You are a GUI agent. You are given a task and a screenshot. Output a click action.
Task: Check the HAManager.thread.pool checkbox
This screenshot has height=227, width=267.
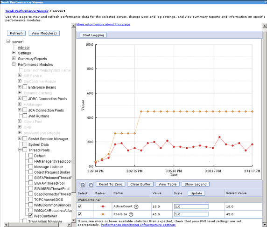(31, 161)
